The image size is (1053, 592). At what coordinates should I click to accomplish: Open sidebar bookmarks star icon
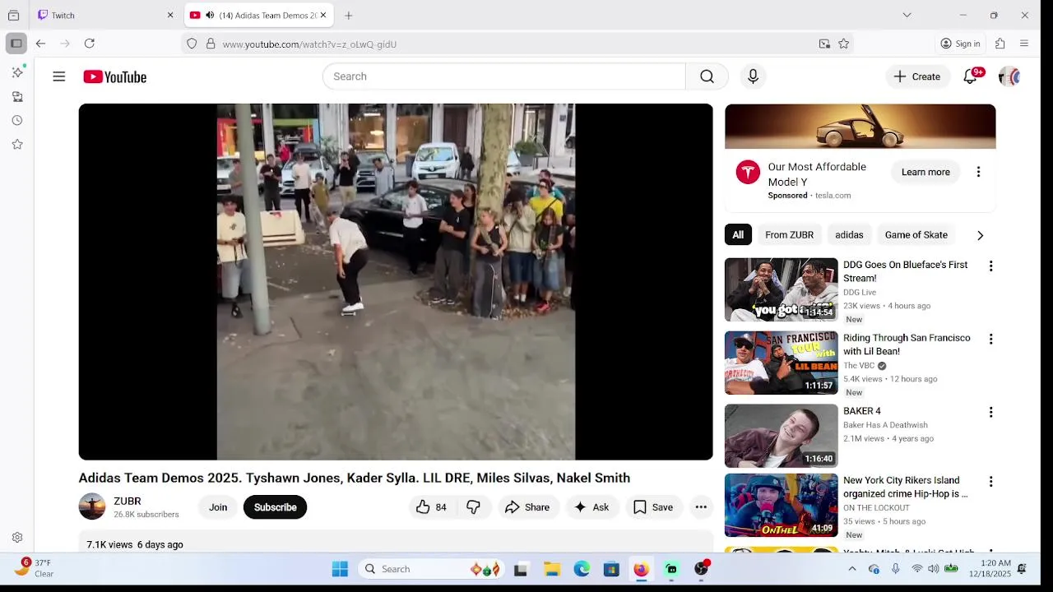point(17,144)
